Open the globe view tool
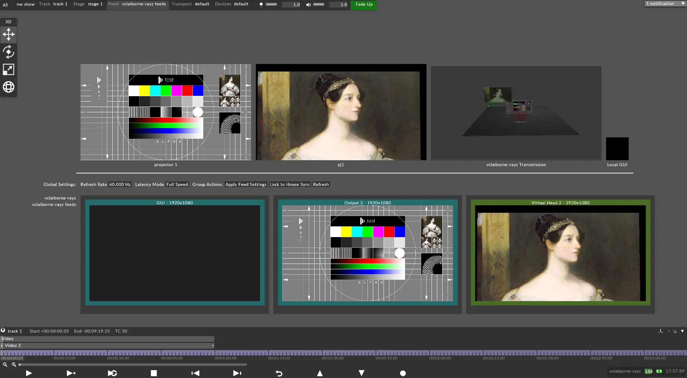The image size is (687, 378). pyautogui.click(x=8, y=87)
